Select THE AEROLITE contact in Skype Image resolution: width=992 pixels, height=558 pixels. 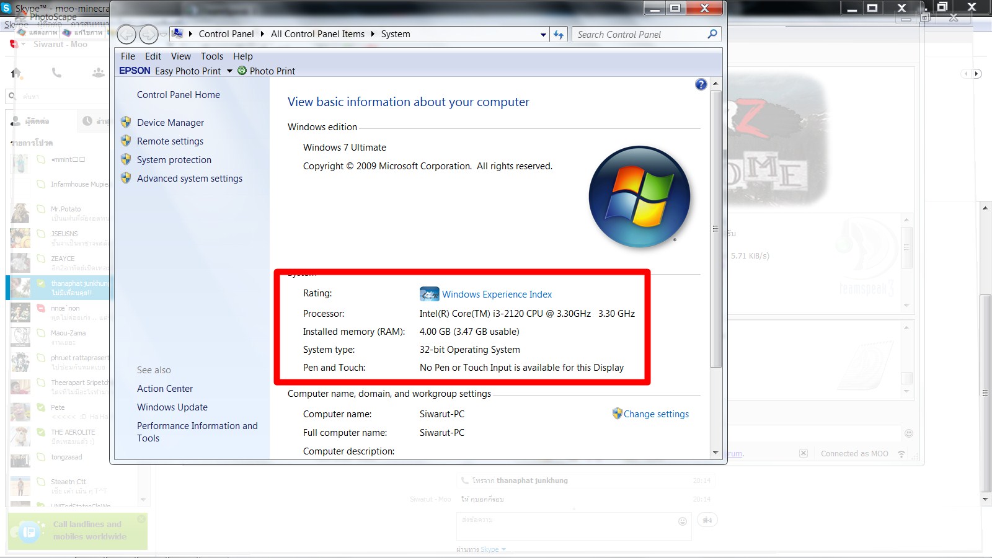pos(60,436)
